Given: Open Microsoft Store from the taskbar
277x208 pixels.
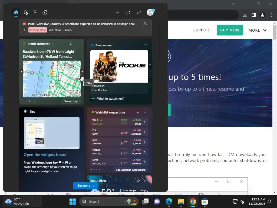Looking at the screenshot, I should point(205,201).
